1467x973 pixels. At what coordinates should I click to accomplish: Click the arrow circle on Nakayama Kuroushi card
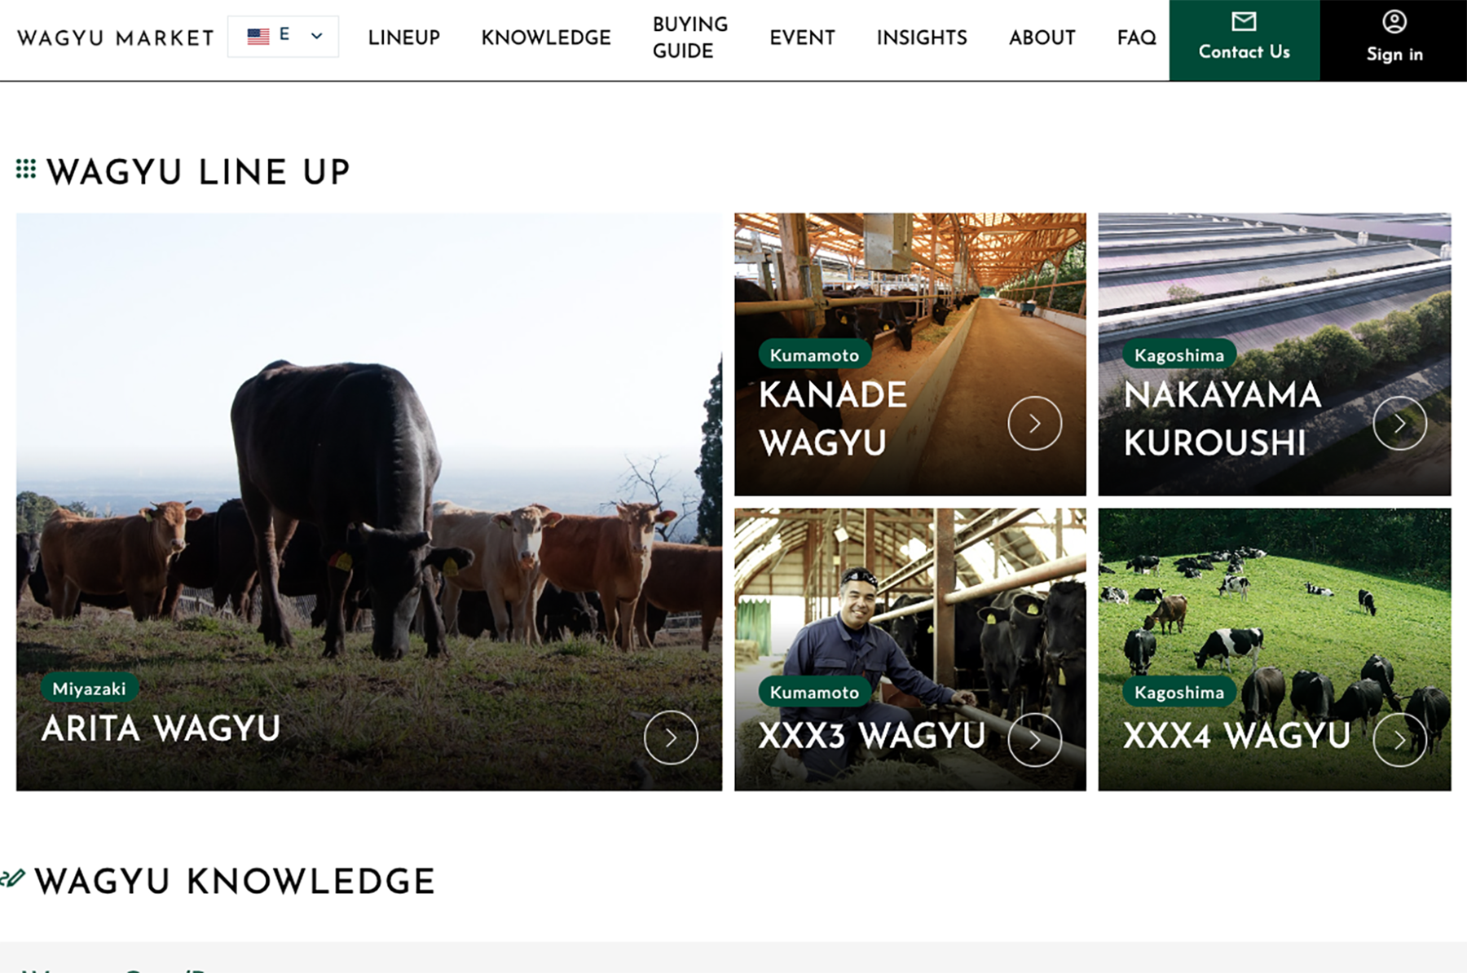[x=1399, y=423]
